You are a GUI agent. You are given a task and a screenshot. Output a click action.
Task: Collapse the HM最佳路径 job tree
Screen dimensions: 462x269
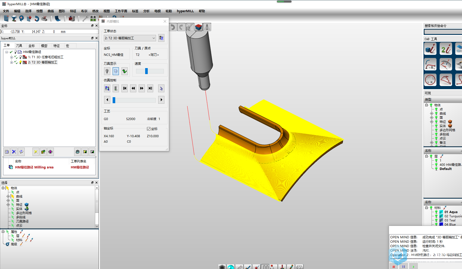click(x=7, y=52)
